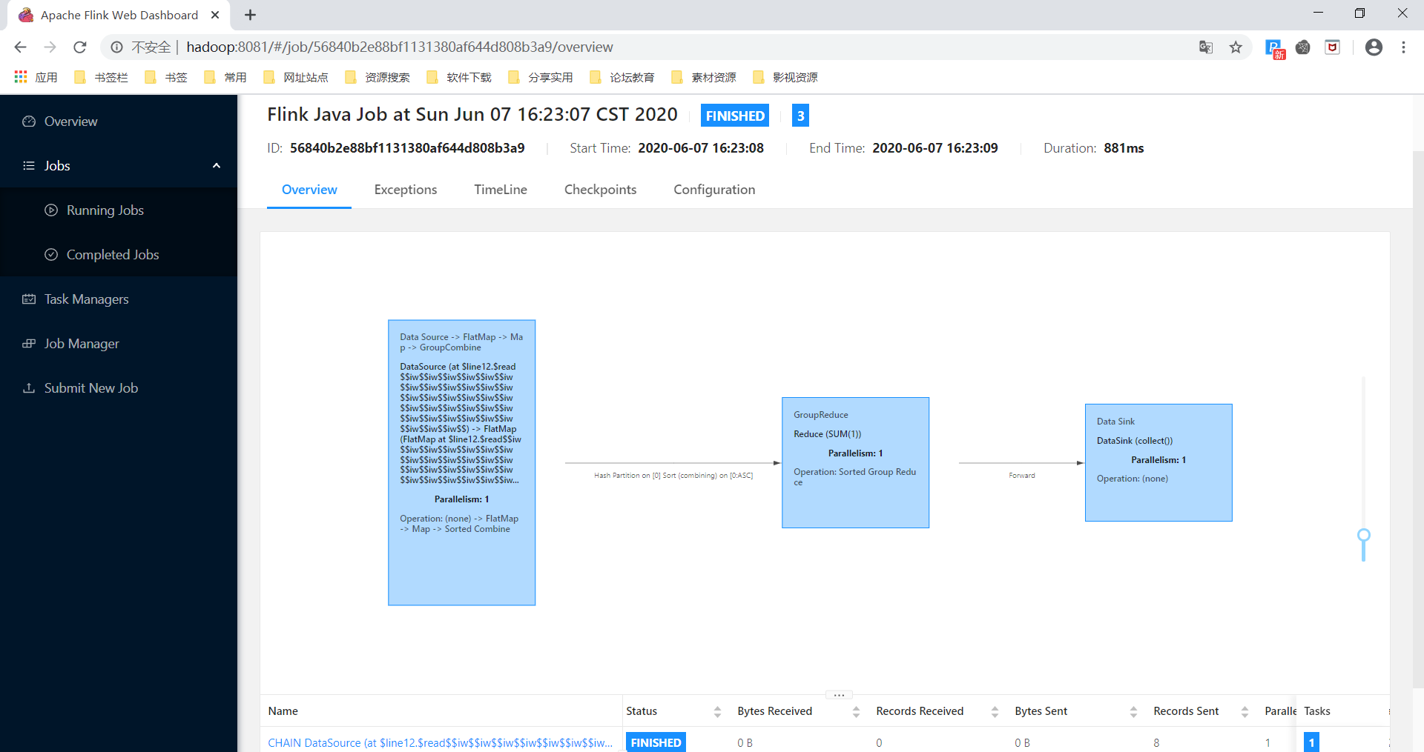
Task: Click the site security info icon
Action: tap(116, 47)
